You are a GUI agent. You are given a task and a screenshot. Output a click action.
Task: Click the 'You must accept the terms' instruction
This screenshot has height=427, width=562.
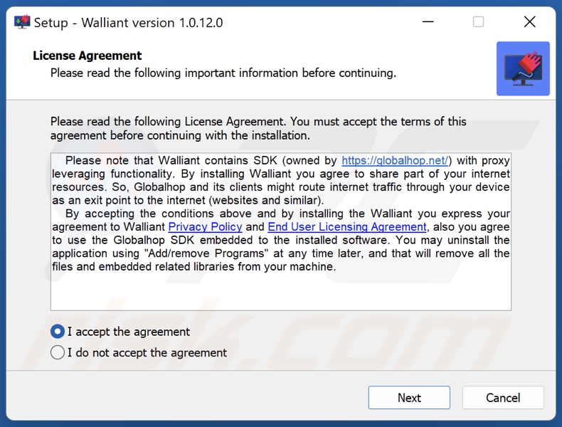click(x=258, y=128)
